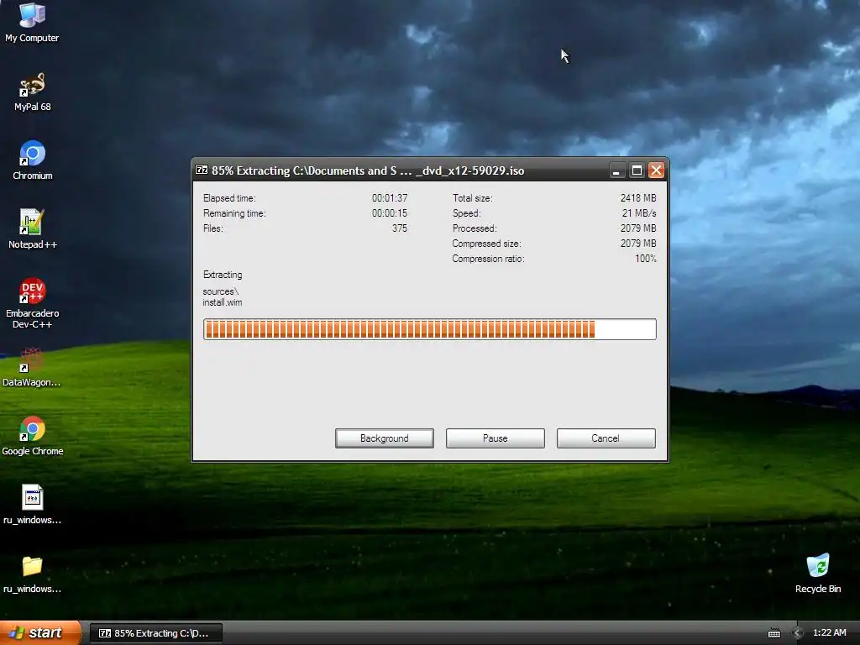Send extraction to Background

[385, 438]
